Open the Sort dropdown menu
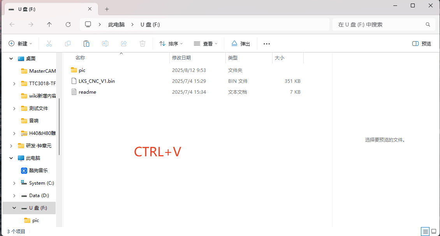440x236 pixels. click(171, 44)
